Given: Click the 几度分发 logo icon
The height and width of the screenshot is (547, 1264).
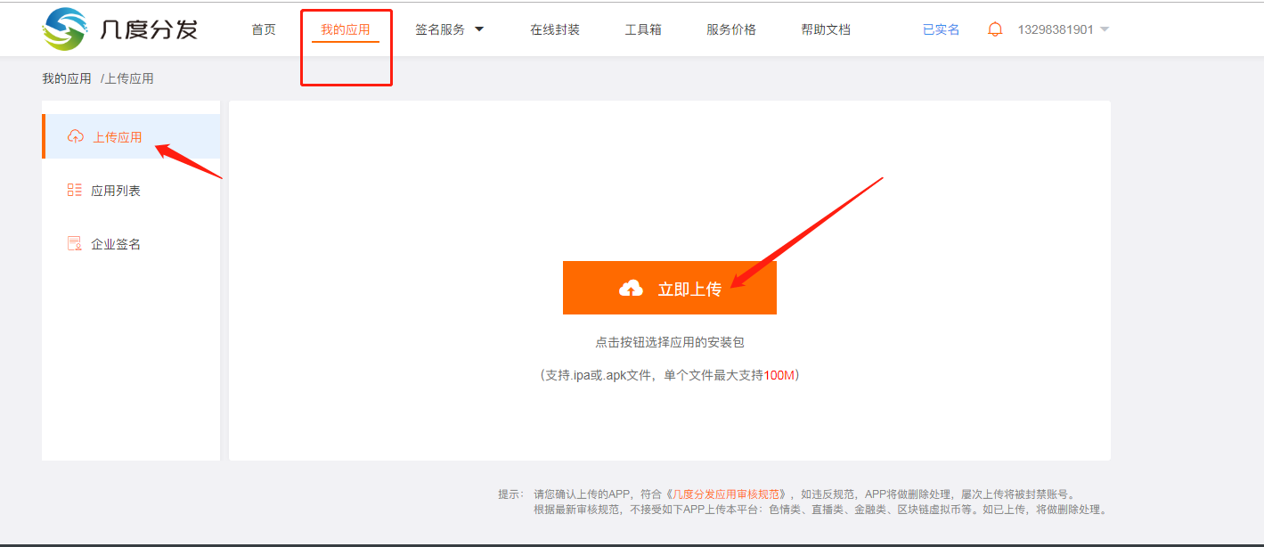Looking at the screenshot, I should 66,29.
